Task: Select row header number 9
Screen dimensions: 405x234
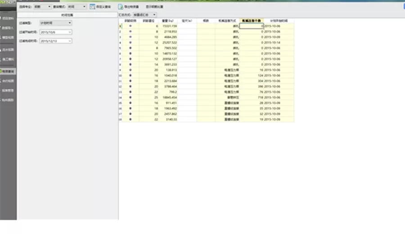Action: click(x=120, y=70)
